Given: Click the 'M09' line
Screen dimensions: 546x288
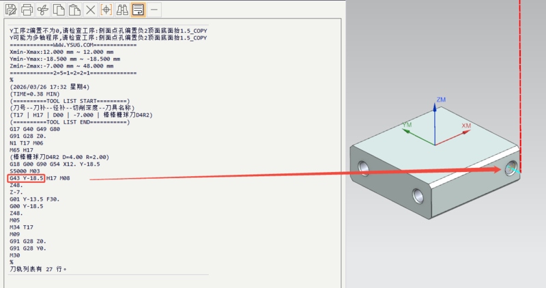Looking at the screenshot, I should click(14, 234).
